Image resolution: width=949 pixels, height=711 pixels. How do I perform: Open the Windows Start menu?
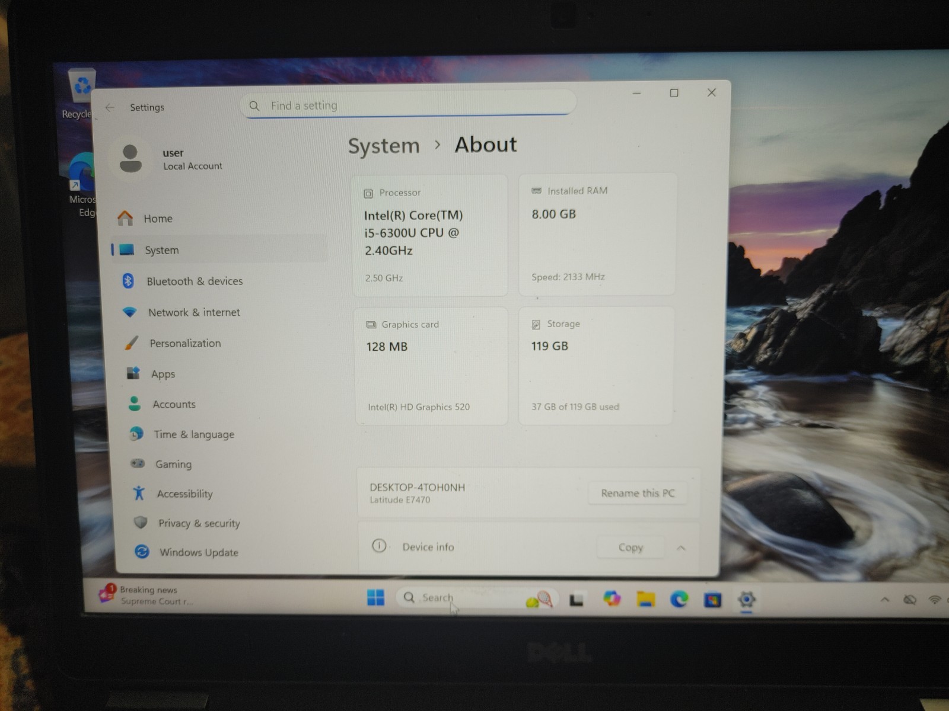[x=375, y=598]
